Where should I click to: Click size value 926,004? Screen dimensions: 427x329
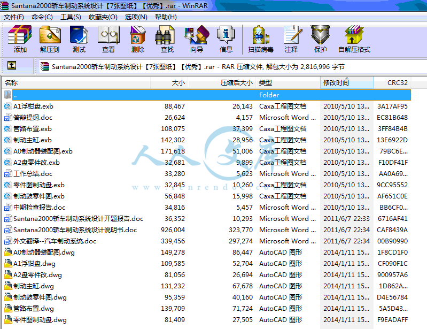[173, 230]
